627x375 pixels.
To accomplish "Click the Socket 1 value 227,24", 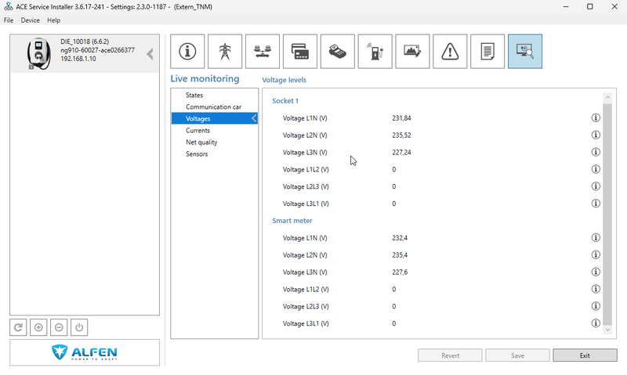I will pyautogui.click(x=401, y=153).
